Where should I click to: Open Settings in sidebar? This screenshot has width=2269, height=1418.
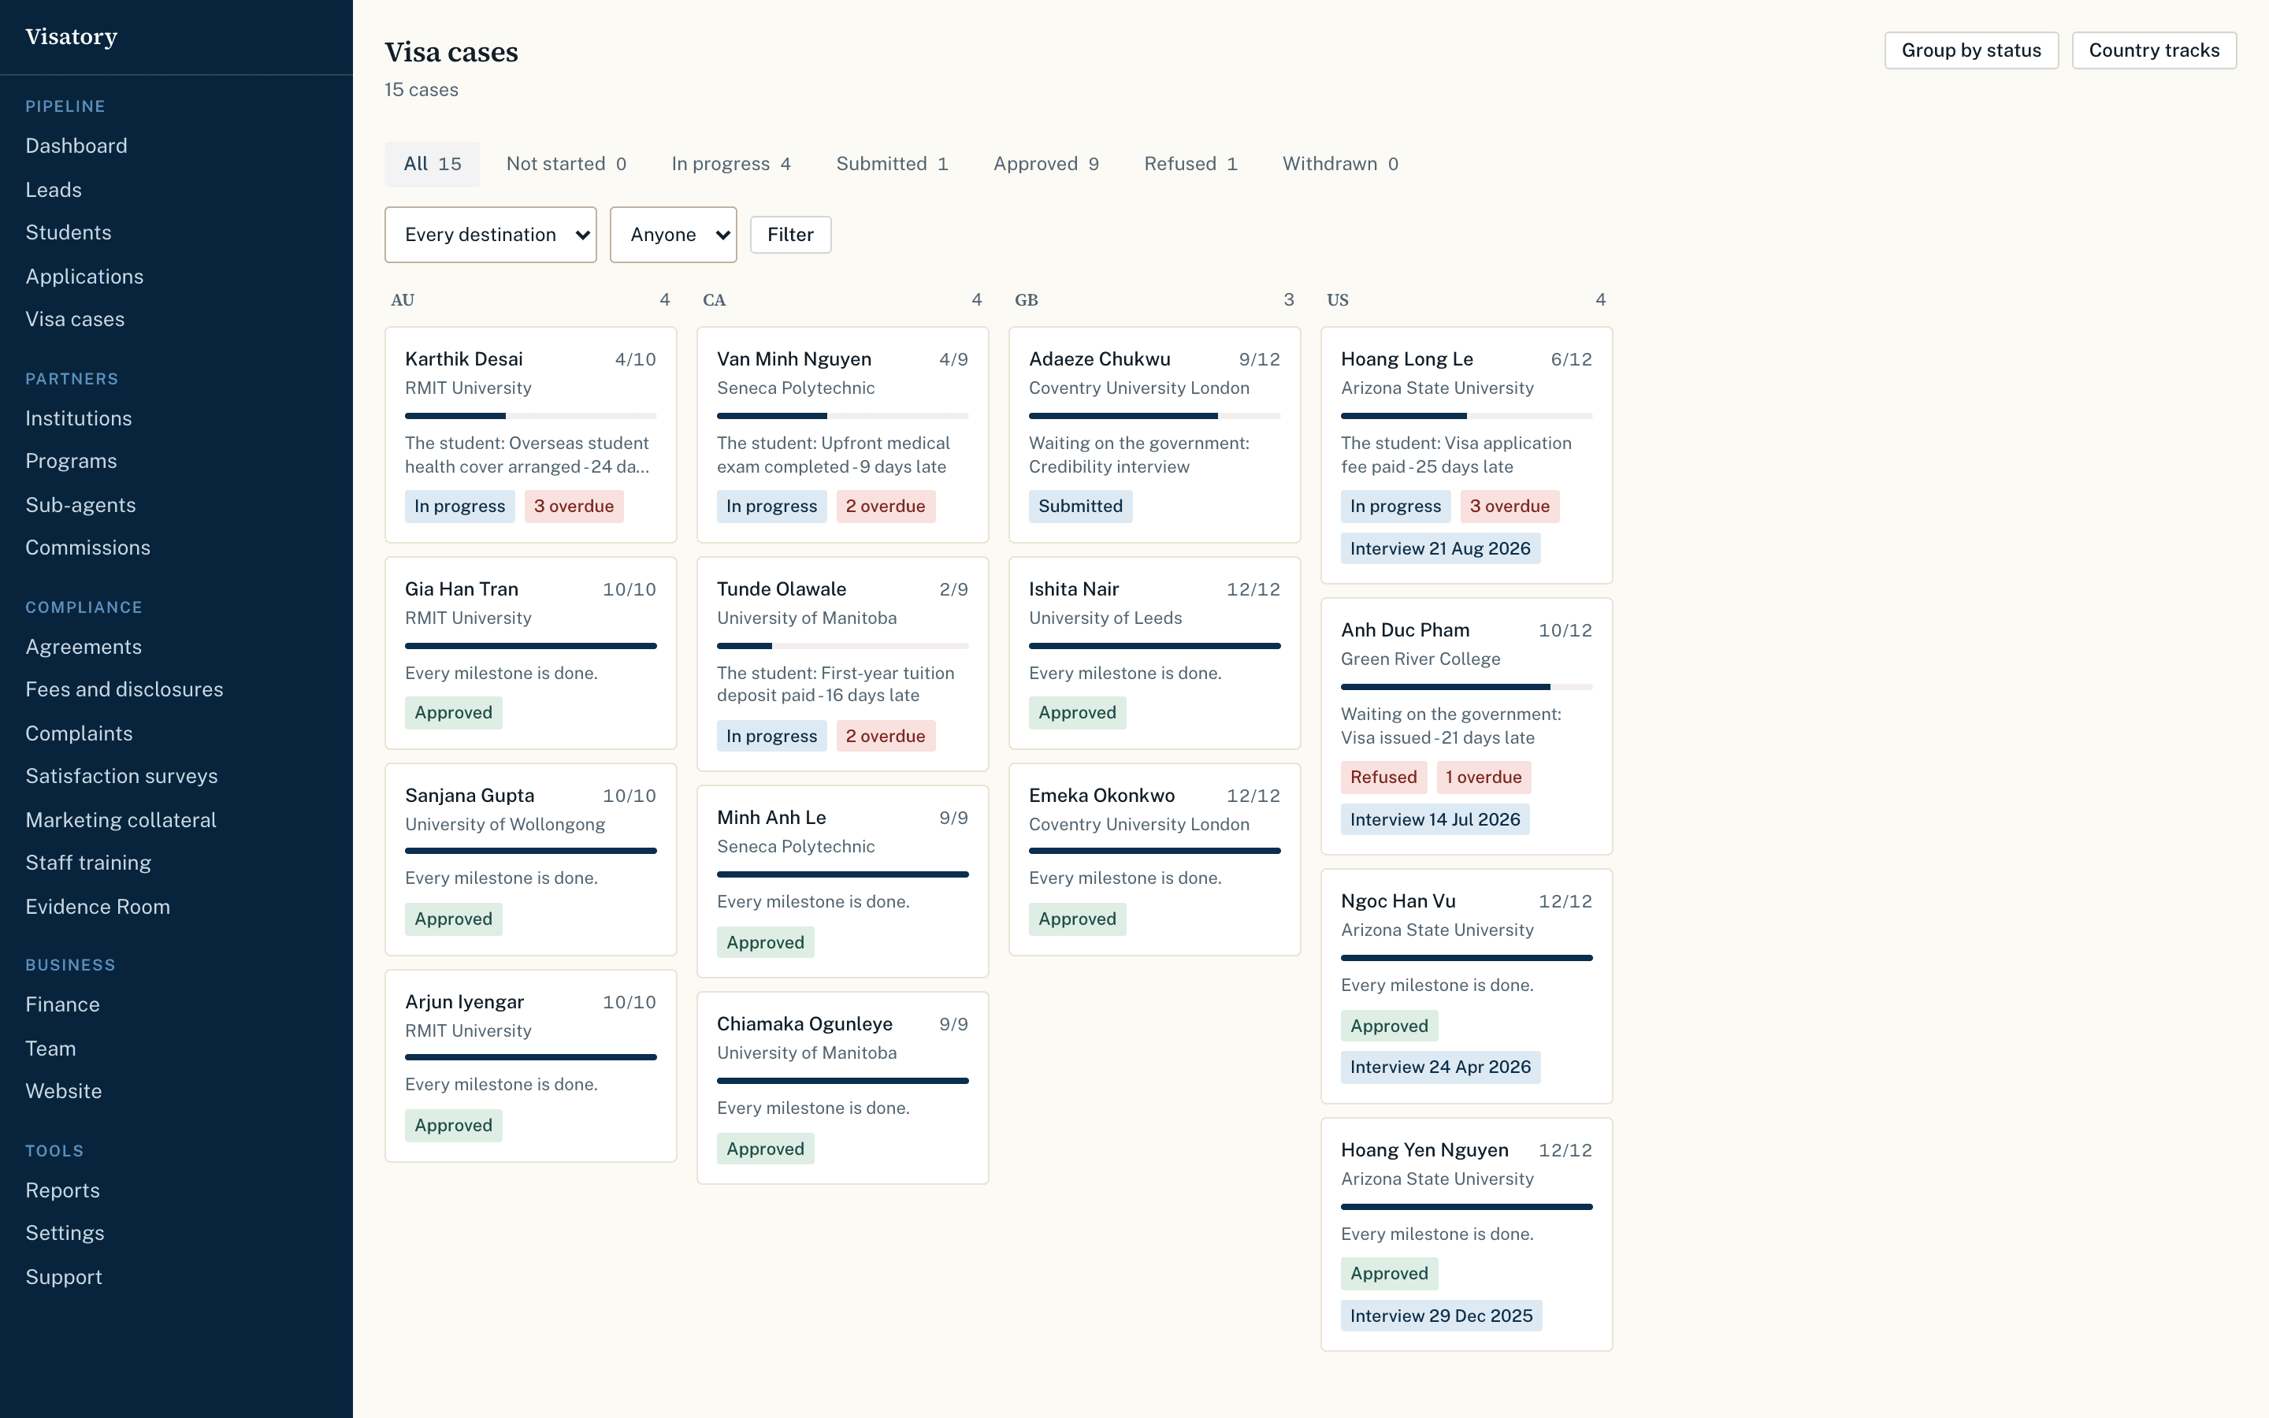tap(65, 1233)
